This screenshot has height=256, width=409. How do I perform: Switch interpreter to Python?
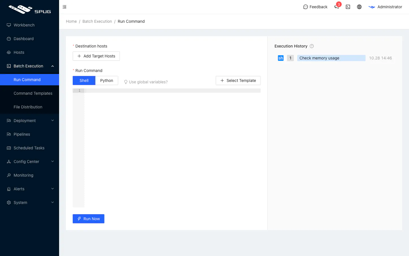tap(107, 80)
